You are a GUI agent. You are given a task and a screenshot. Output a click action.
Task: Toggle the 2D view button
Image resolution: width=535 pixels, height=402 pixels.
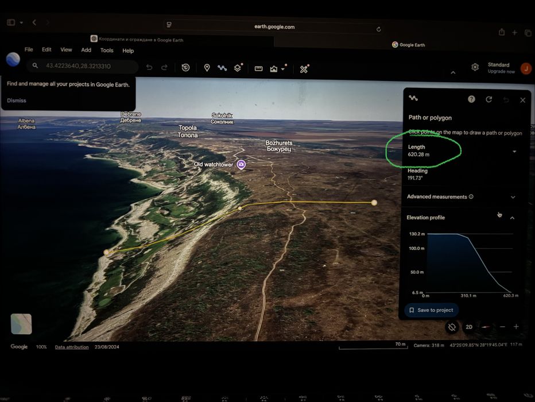469,327
